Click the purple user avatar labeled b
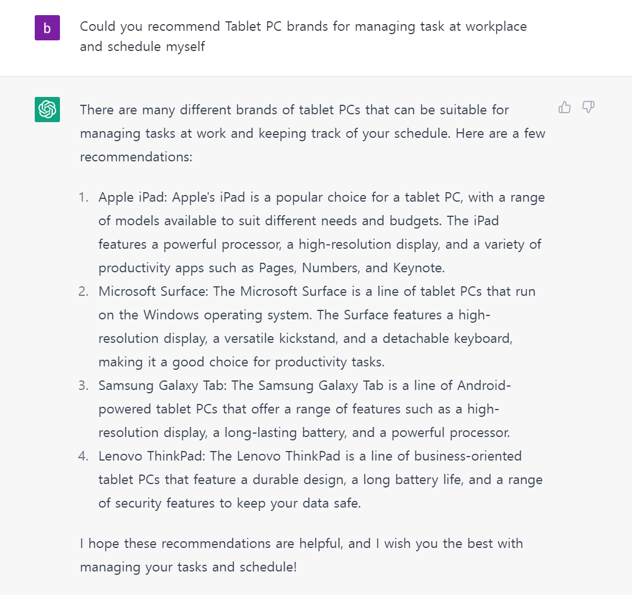This screenshot has height=595, width=632. click(47, 28)
